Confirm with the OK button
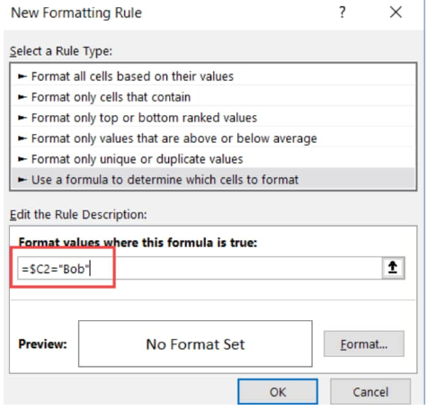Image resolution: width=428 pixels, height=410 pixels. click(280, 394)
